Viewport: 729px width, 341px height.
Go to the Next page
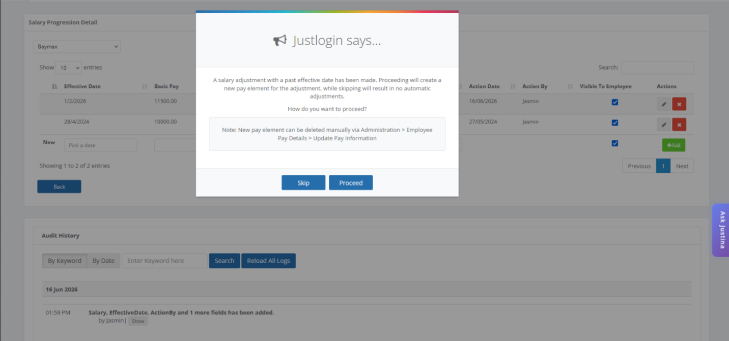[682, 166]
